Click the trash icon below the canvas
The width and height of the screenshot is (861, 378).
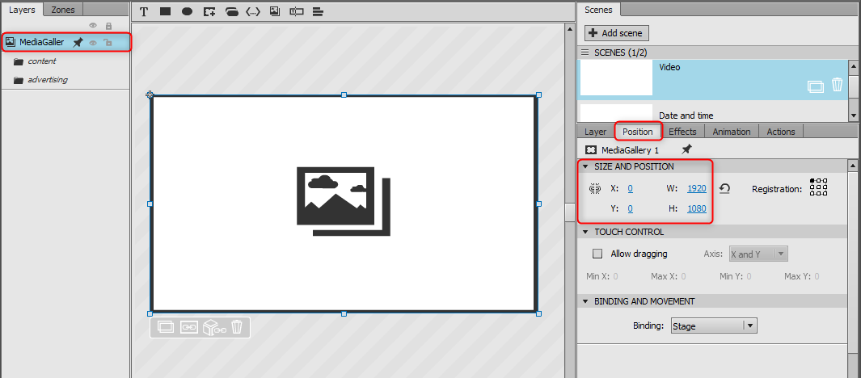click(x=237, y=327)
